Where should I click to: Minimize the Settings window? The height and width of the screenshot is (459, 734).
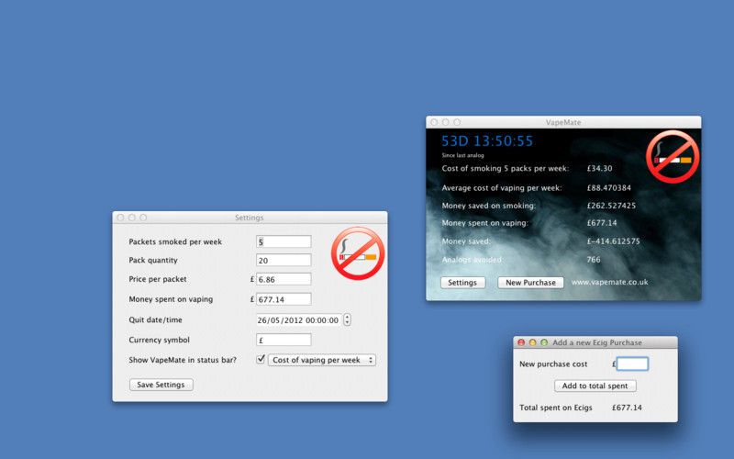(131, 218)
